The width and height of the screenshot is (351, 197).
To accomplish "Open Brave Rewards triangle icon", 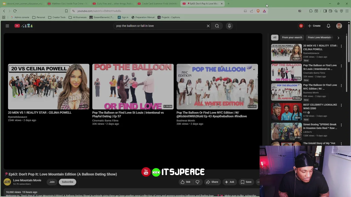I will [264, 11].
